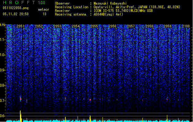Click the 2100 time marker
193x122 pixels.
186,26
